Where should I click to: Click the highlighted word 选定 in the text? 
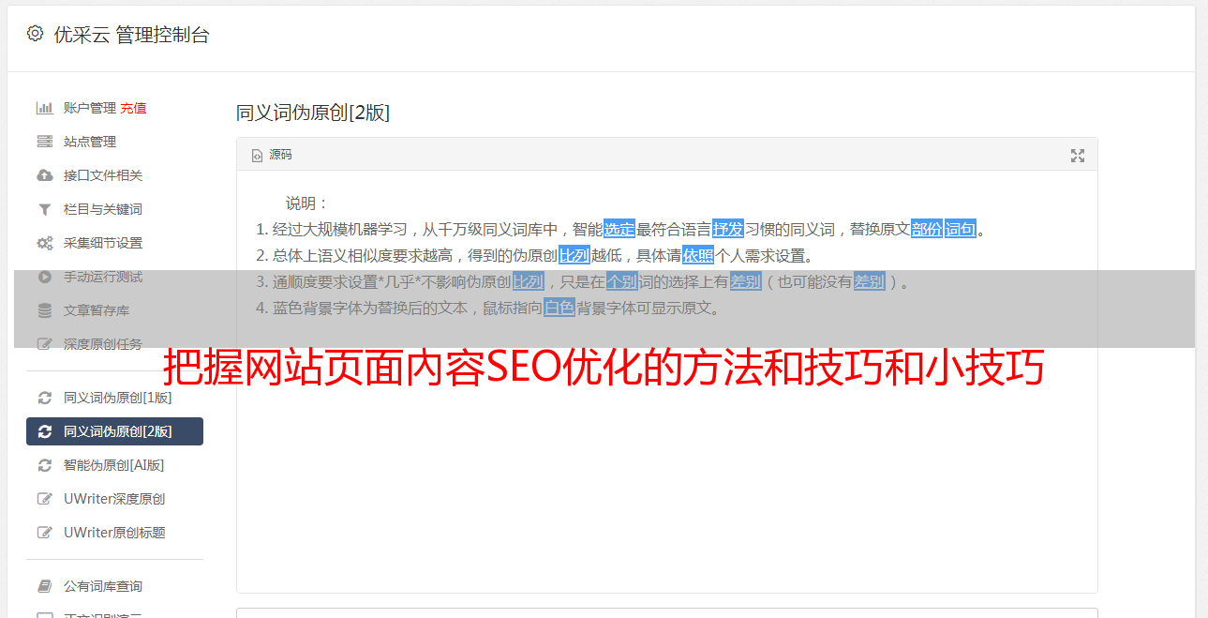click(x=619, y=229)
